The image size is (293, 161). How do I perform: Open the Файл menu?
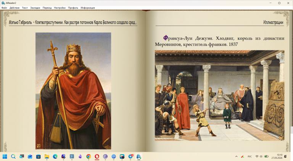[4, 8]
